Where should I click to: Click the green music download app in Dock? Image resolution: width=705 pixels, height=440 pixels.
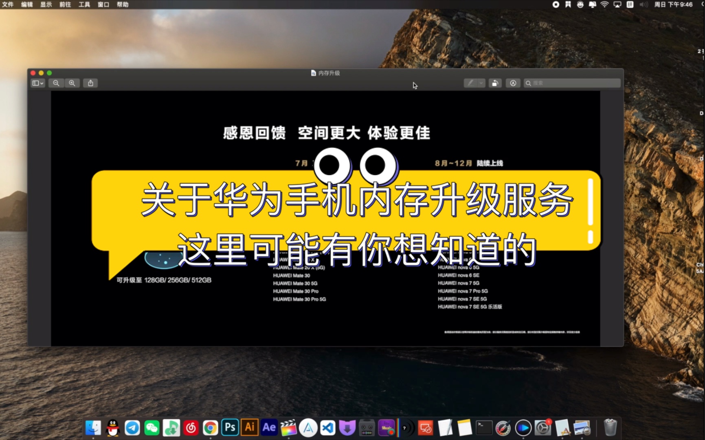tap(171, 428)
